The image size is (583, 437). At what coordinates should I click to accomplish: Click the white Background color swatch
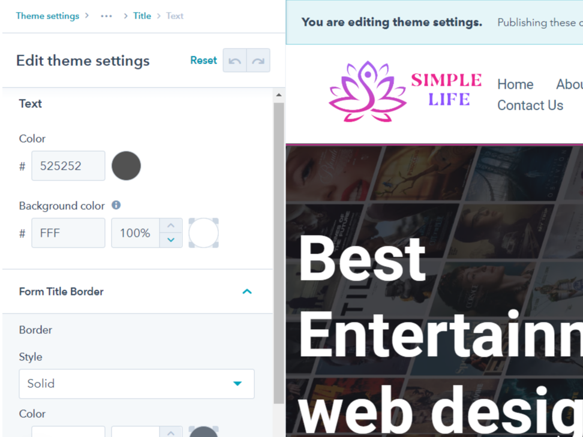[203, 233]
